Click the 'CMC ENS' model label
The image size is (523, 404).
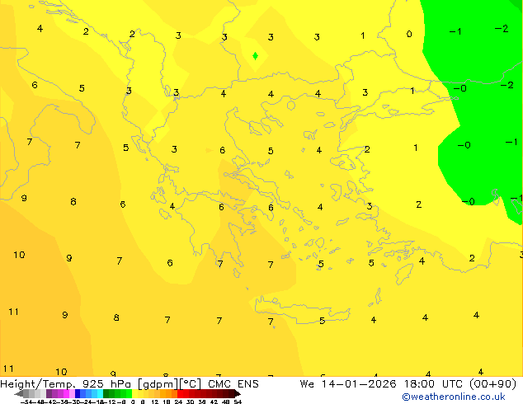tap(233, 384)
